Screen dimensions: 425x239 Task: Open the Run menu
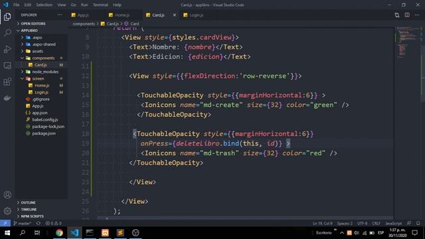84,5
